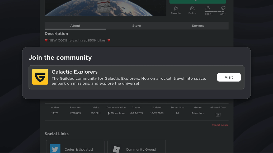Visit the Galactic Explorers Guilded community
The height and width of the screenshot is (153, 273).
click(229, 77)
